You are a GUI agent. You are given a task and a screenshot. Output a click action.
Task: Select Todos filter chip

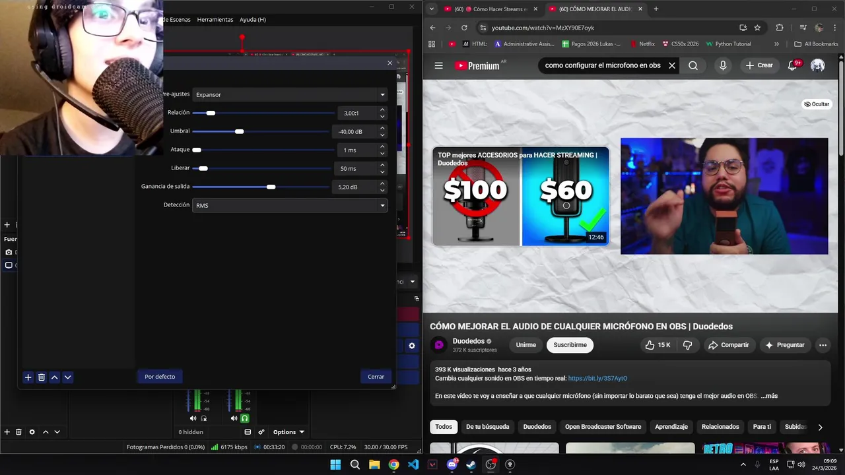444,427
